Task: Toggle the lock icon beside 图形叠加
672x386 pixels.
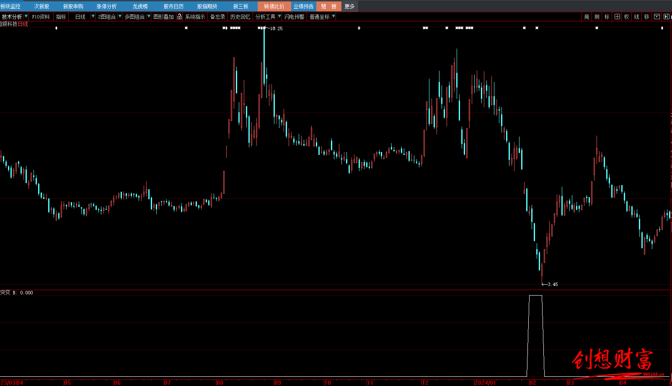Action: (x=179, y=17)
